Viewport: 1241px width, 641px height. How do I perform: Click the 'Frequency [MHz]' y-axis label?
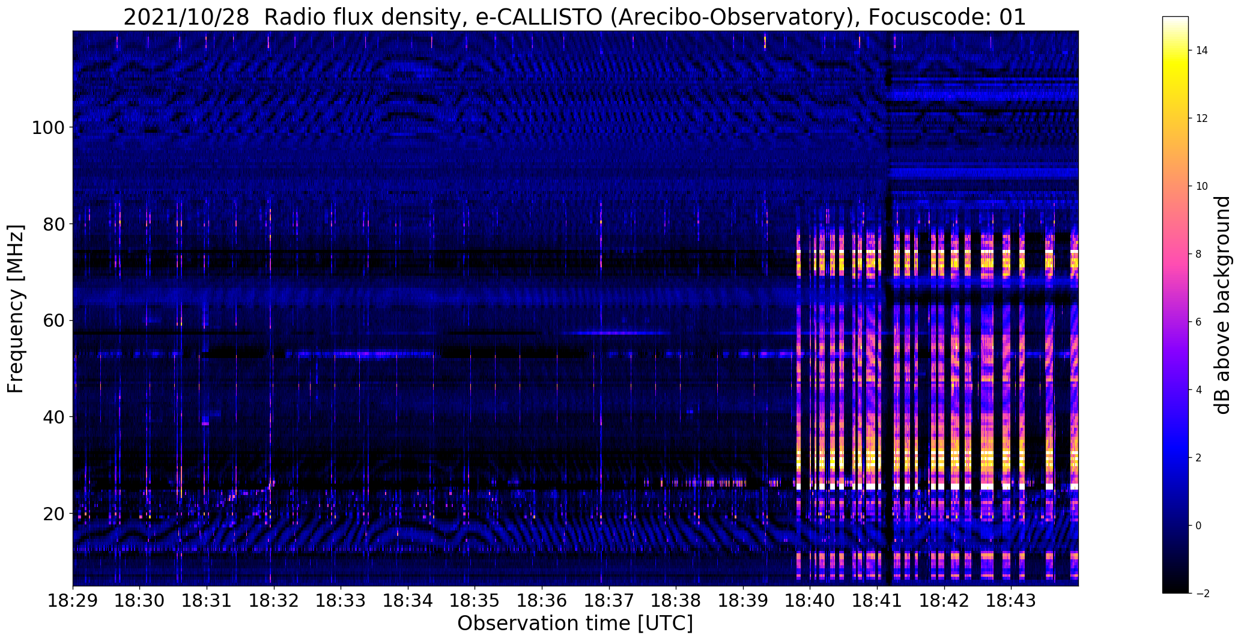click(16, 309)
